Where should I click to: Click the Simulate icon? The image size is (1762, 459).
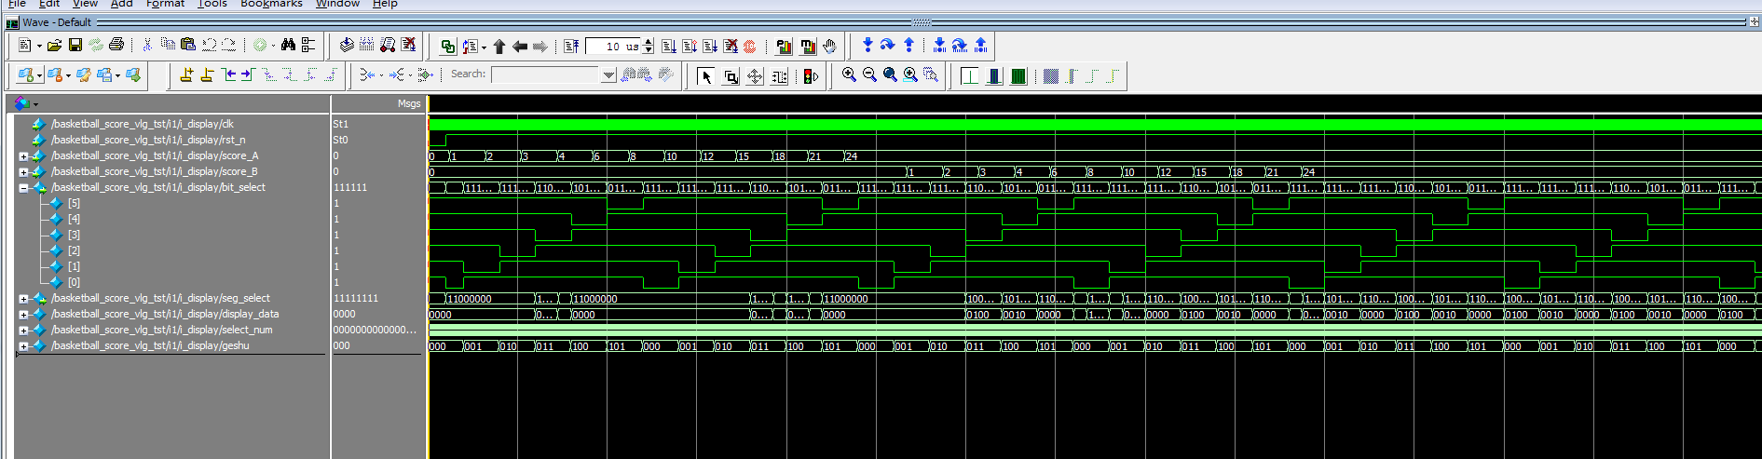click(388, 45)
